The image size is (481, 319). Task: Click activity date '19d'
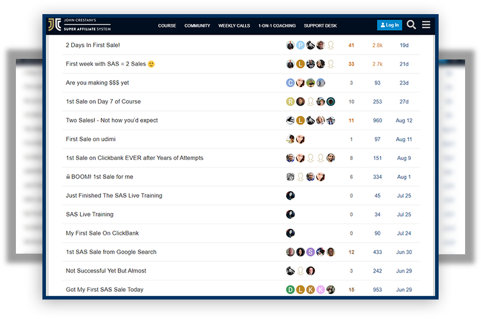[x=404, y=45]
